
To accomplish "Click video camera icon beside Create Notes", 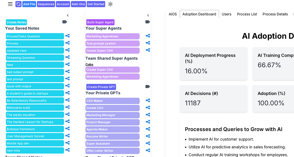I will click(65, 22).
